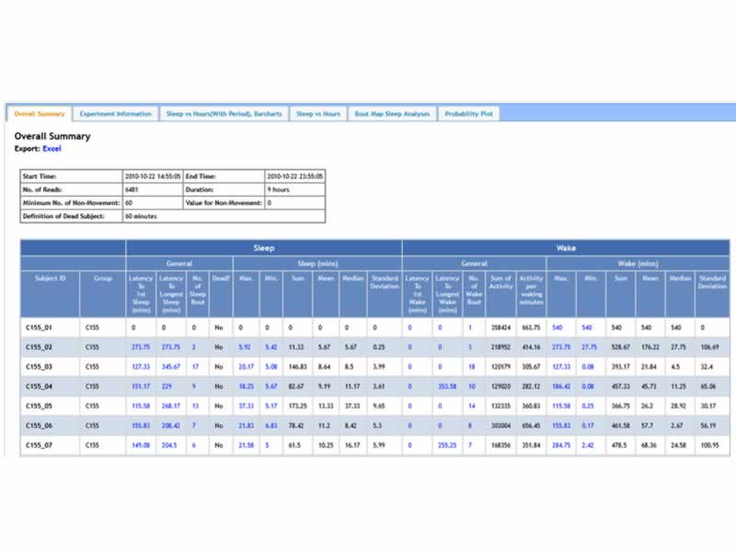Click C155_07 wake Min. value 2.42
736x552 pixels.
click(588, 445)
